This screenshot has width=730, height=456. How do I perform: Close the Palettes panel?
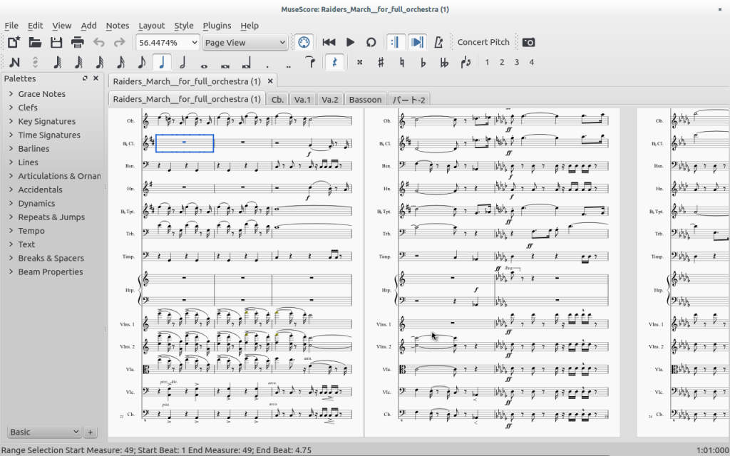tap(96, 78)
